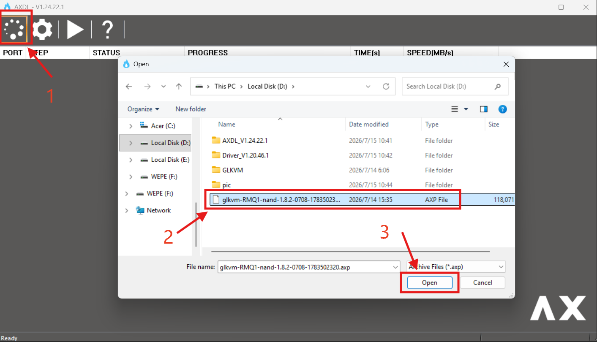Select the AXDL_V1.24.22.1 folder
This screenshot has width=597, height=342.
pyautogui.click(x=245, y=141)
